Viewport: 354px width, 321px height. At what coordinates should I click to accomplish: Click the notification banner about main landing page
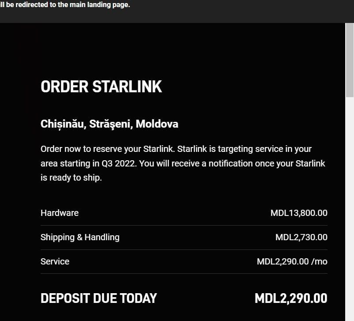point(65,5)
